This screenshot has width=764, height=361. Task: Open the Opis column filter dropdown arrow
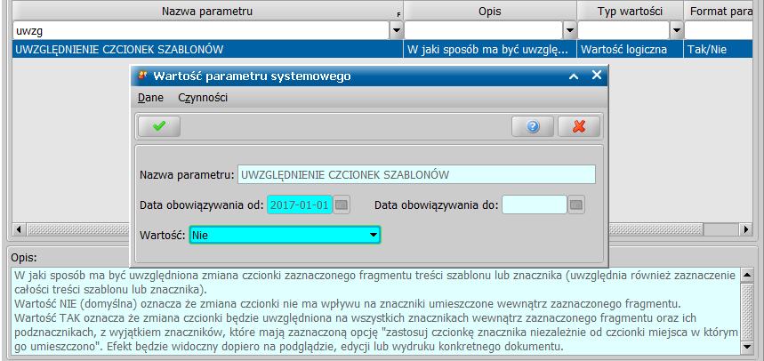point(569,31)
